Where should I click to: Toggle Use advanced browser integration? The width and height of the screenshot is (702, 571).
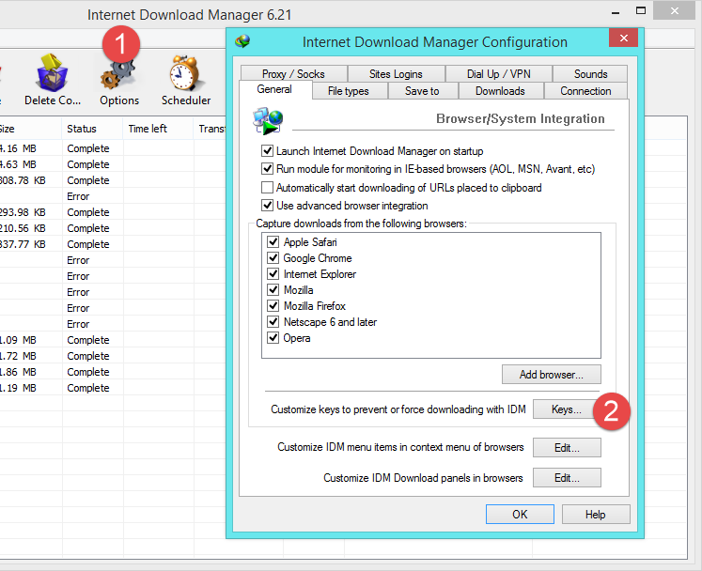tap(267, 206)
